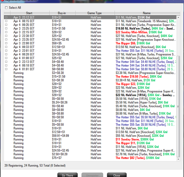Check the Apr 3 23:35 EET tournament box

[6, 39]
